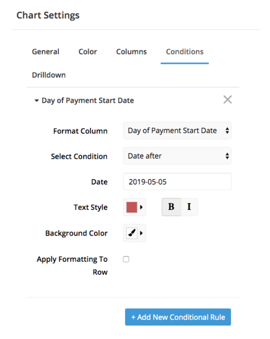Click the red text color swatch
This screenshot has width=270, height=339.
point(132,207)
